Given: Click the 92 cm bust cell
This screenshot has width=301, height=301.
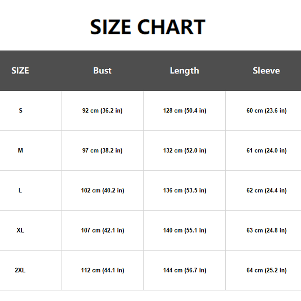Looking at the screenshot, I should [x=102, y=111].
